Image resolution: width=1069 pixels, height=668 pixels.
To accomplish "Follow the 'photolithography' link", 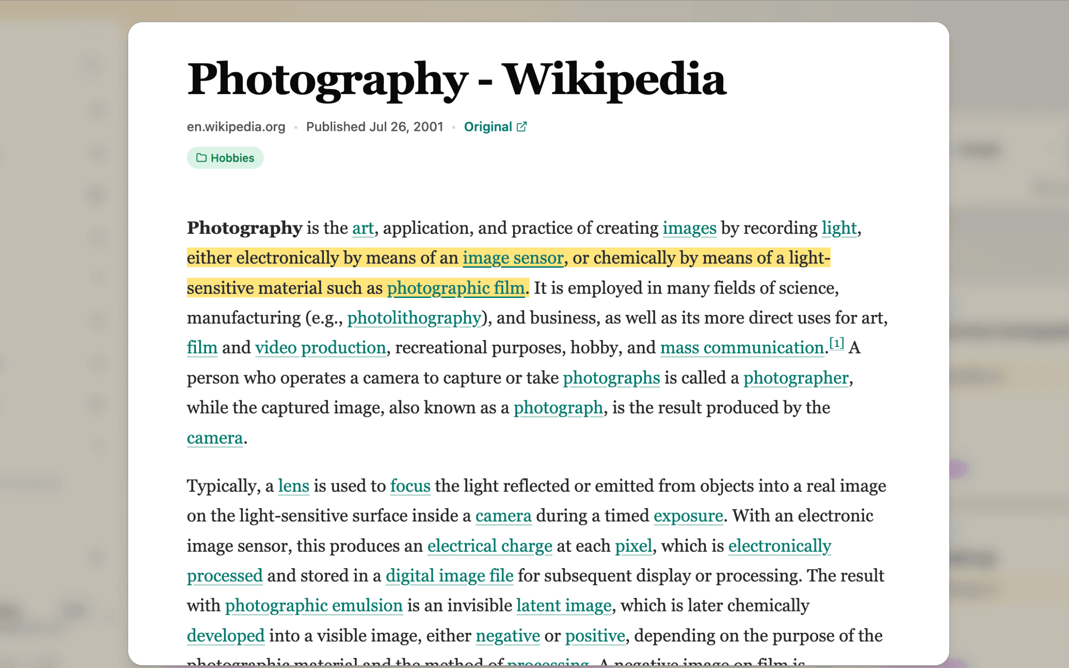I will point(414,318).
